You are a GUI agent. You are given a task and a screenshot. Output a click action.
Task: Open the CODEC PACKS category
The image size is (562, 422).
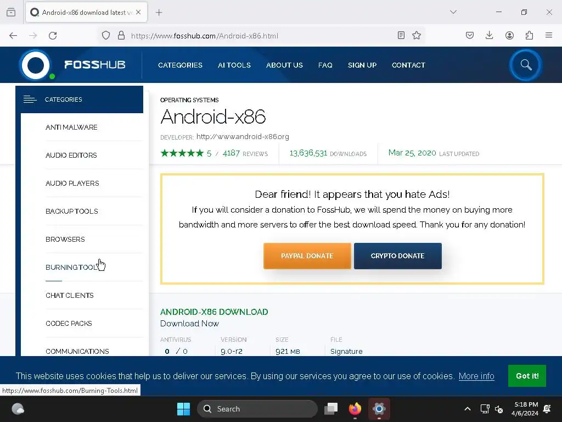click(69, 323)
